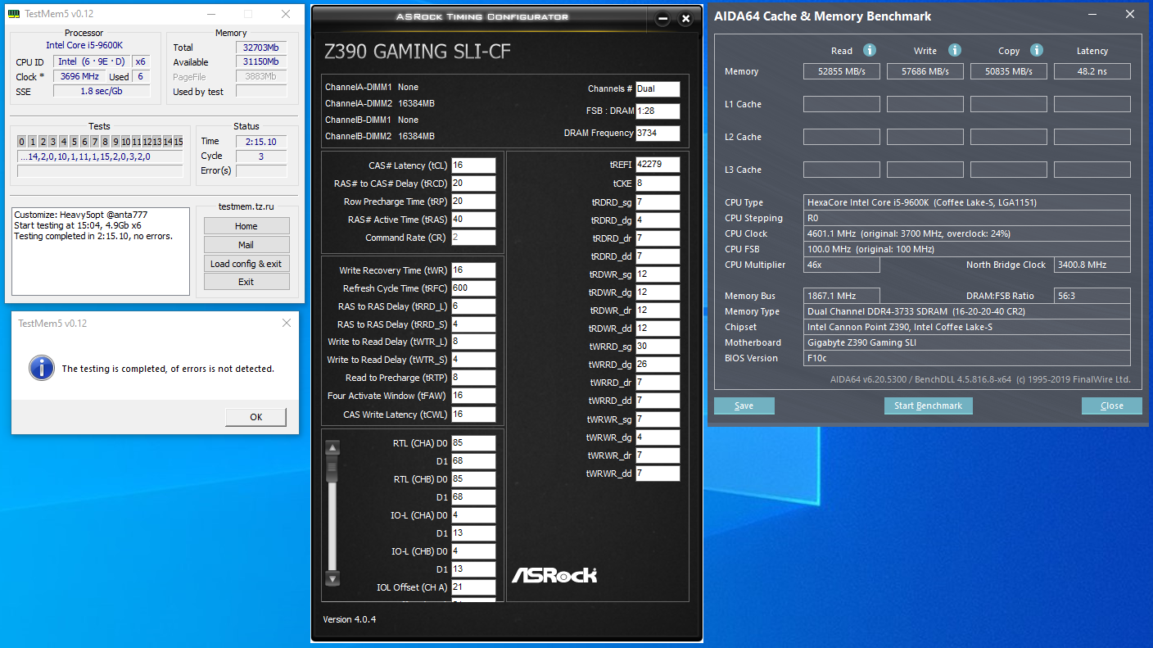Click the Motherboard value Gigabyte Z390 Gaming SLI
1153x648 pixels.
967,342
